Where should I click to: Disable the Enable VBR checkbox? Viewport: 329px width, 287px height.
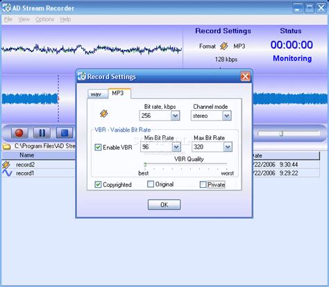98,147
